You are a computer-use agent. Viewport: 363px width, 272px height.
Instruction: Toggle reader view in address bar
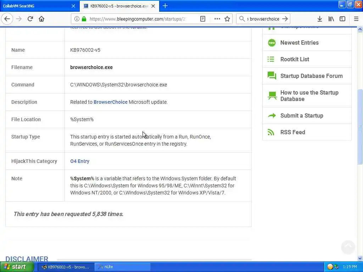202,19
